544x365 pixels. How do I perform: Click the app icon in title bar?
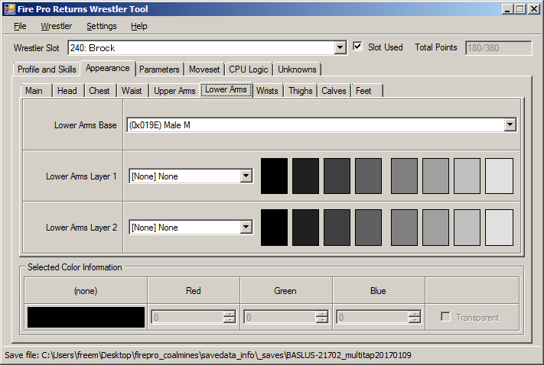point(10,9)
